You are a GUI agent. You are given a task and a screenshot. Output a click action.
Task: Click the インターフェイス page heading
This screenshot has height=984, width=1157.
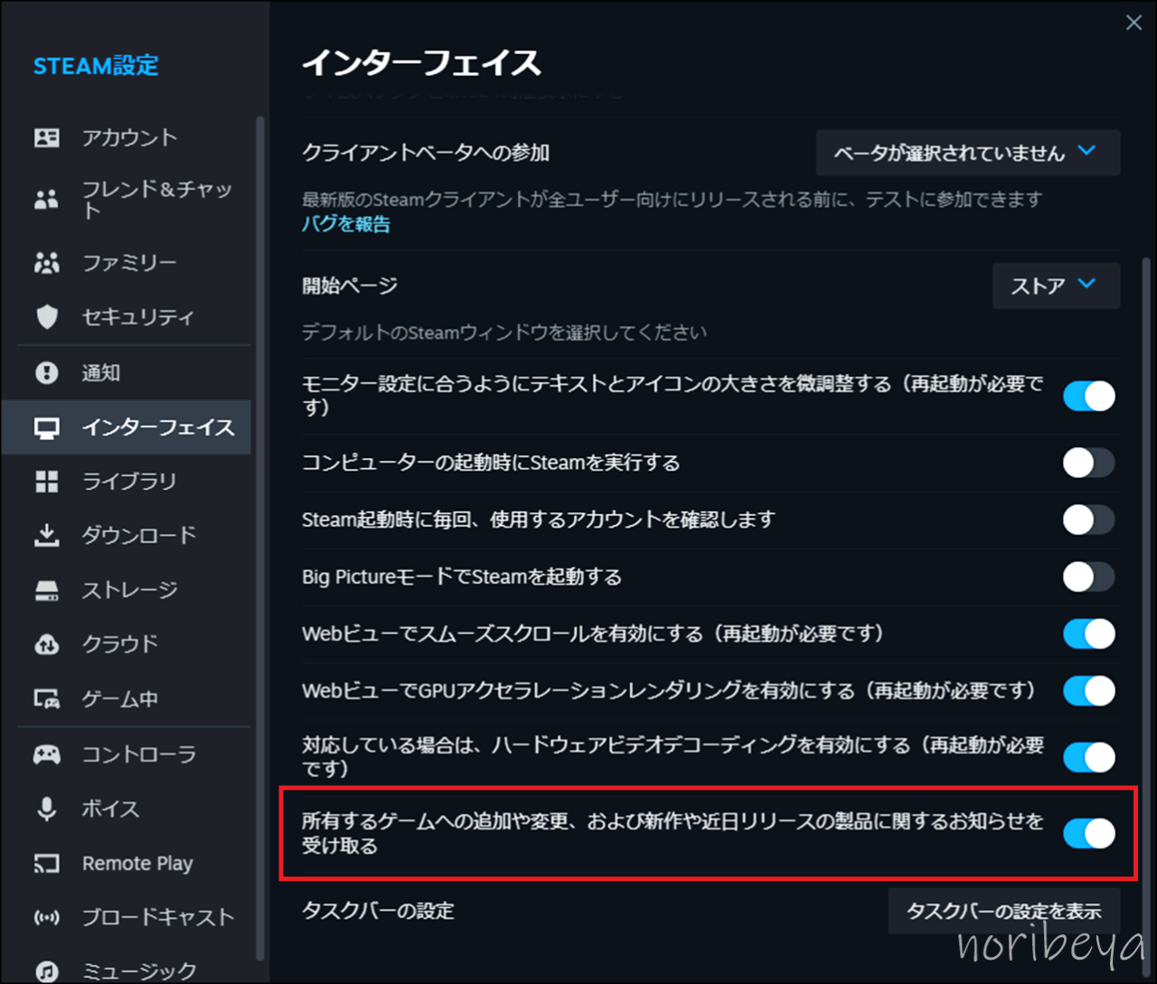421,62
